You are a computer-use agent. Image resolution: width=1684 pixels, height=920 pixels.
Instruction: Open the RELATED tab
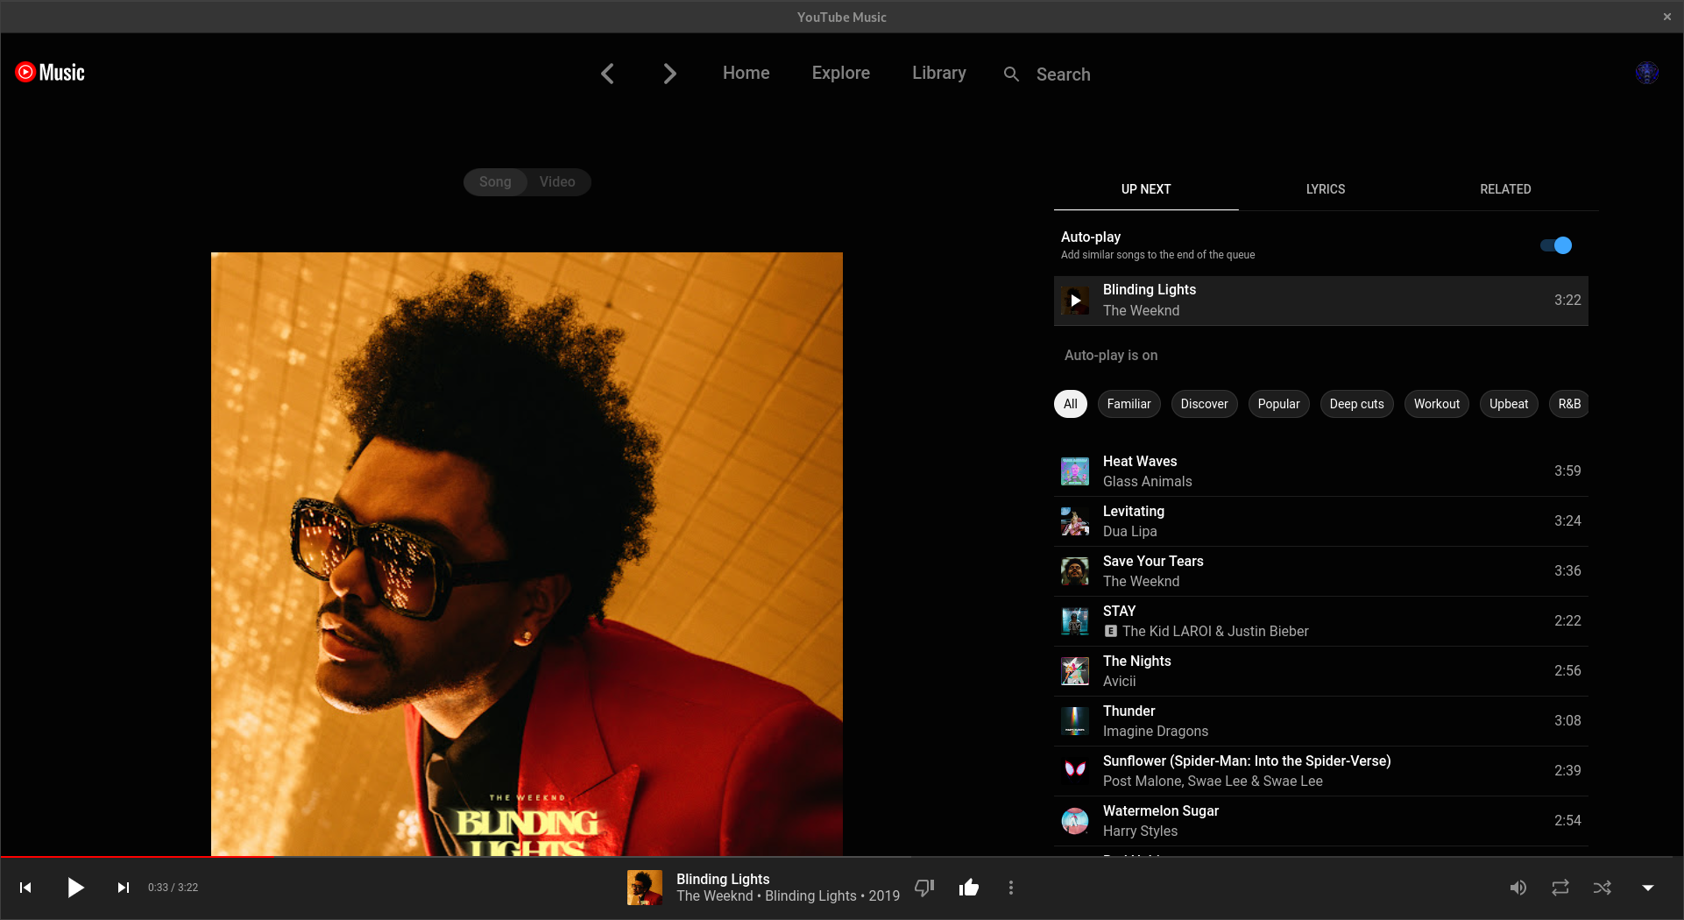point(1504,188)
